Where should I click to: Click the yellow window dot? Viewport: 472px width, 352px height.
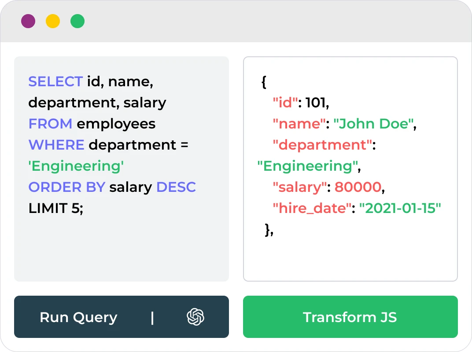click(53, 21)
